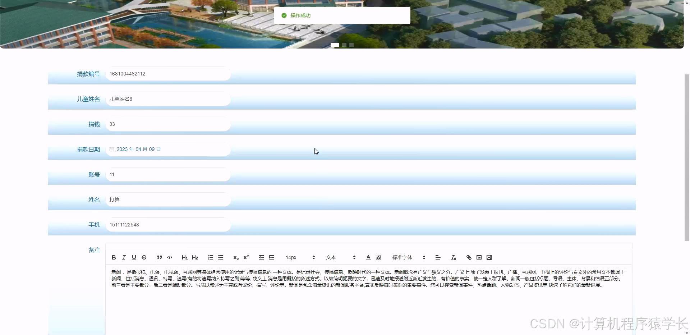690x335 pixels.
Task: Toggle strikethrough formatting in editor
Action: 144,257
